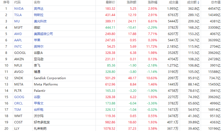Select META turnover 88.14亿
Viewport: 221px width, 131px height.
point(194,84)
